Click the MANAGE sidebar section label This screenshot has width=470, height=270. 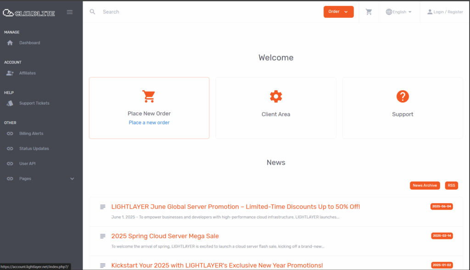pos(11,32)
